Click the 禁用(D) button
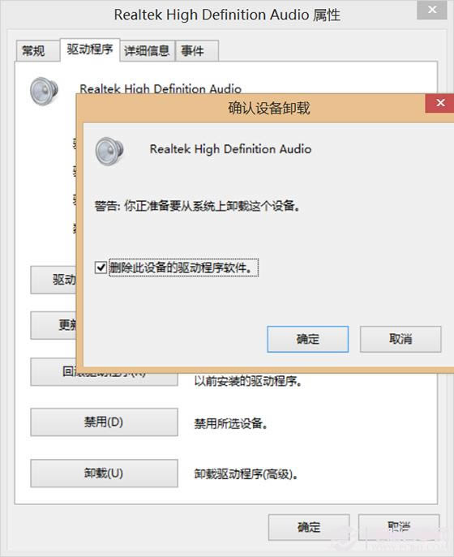 (104, 422)
